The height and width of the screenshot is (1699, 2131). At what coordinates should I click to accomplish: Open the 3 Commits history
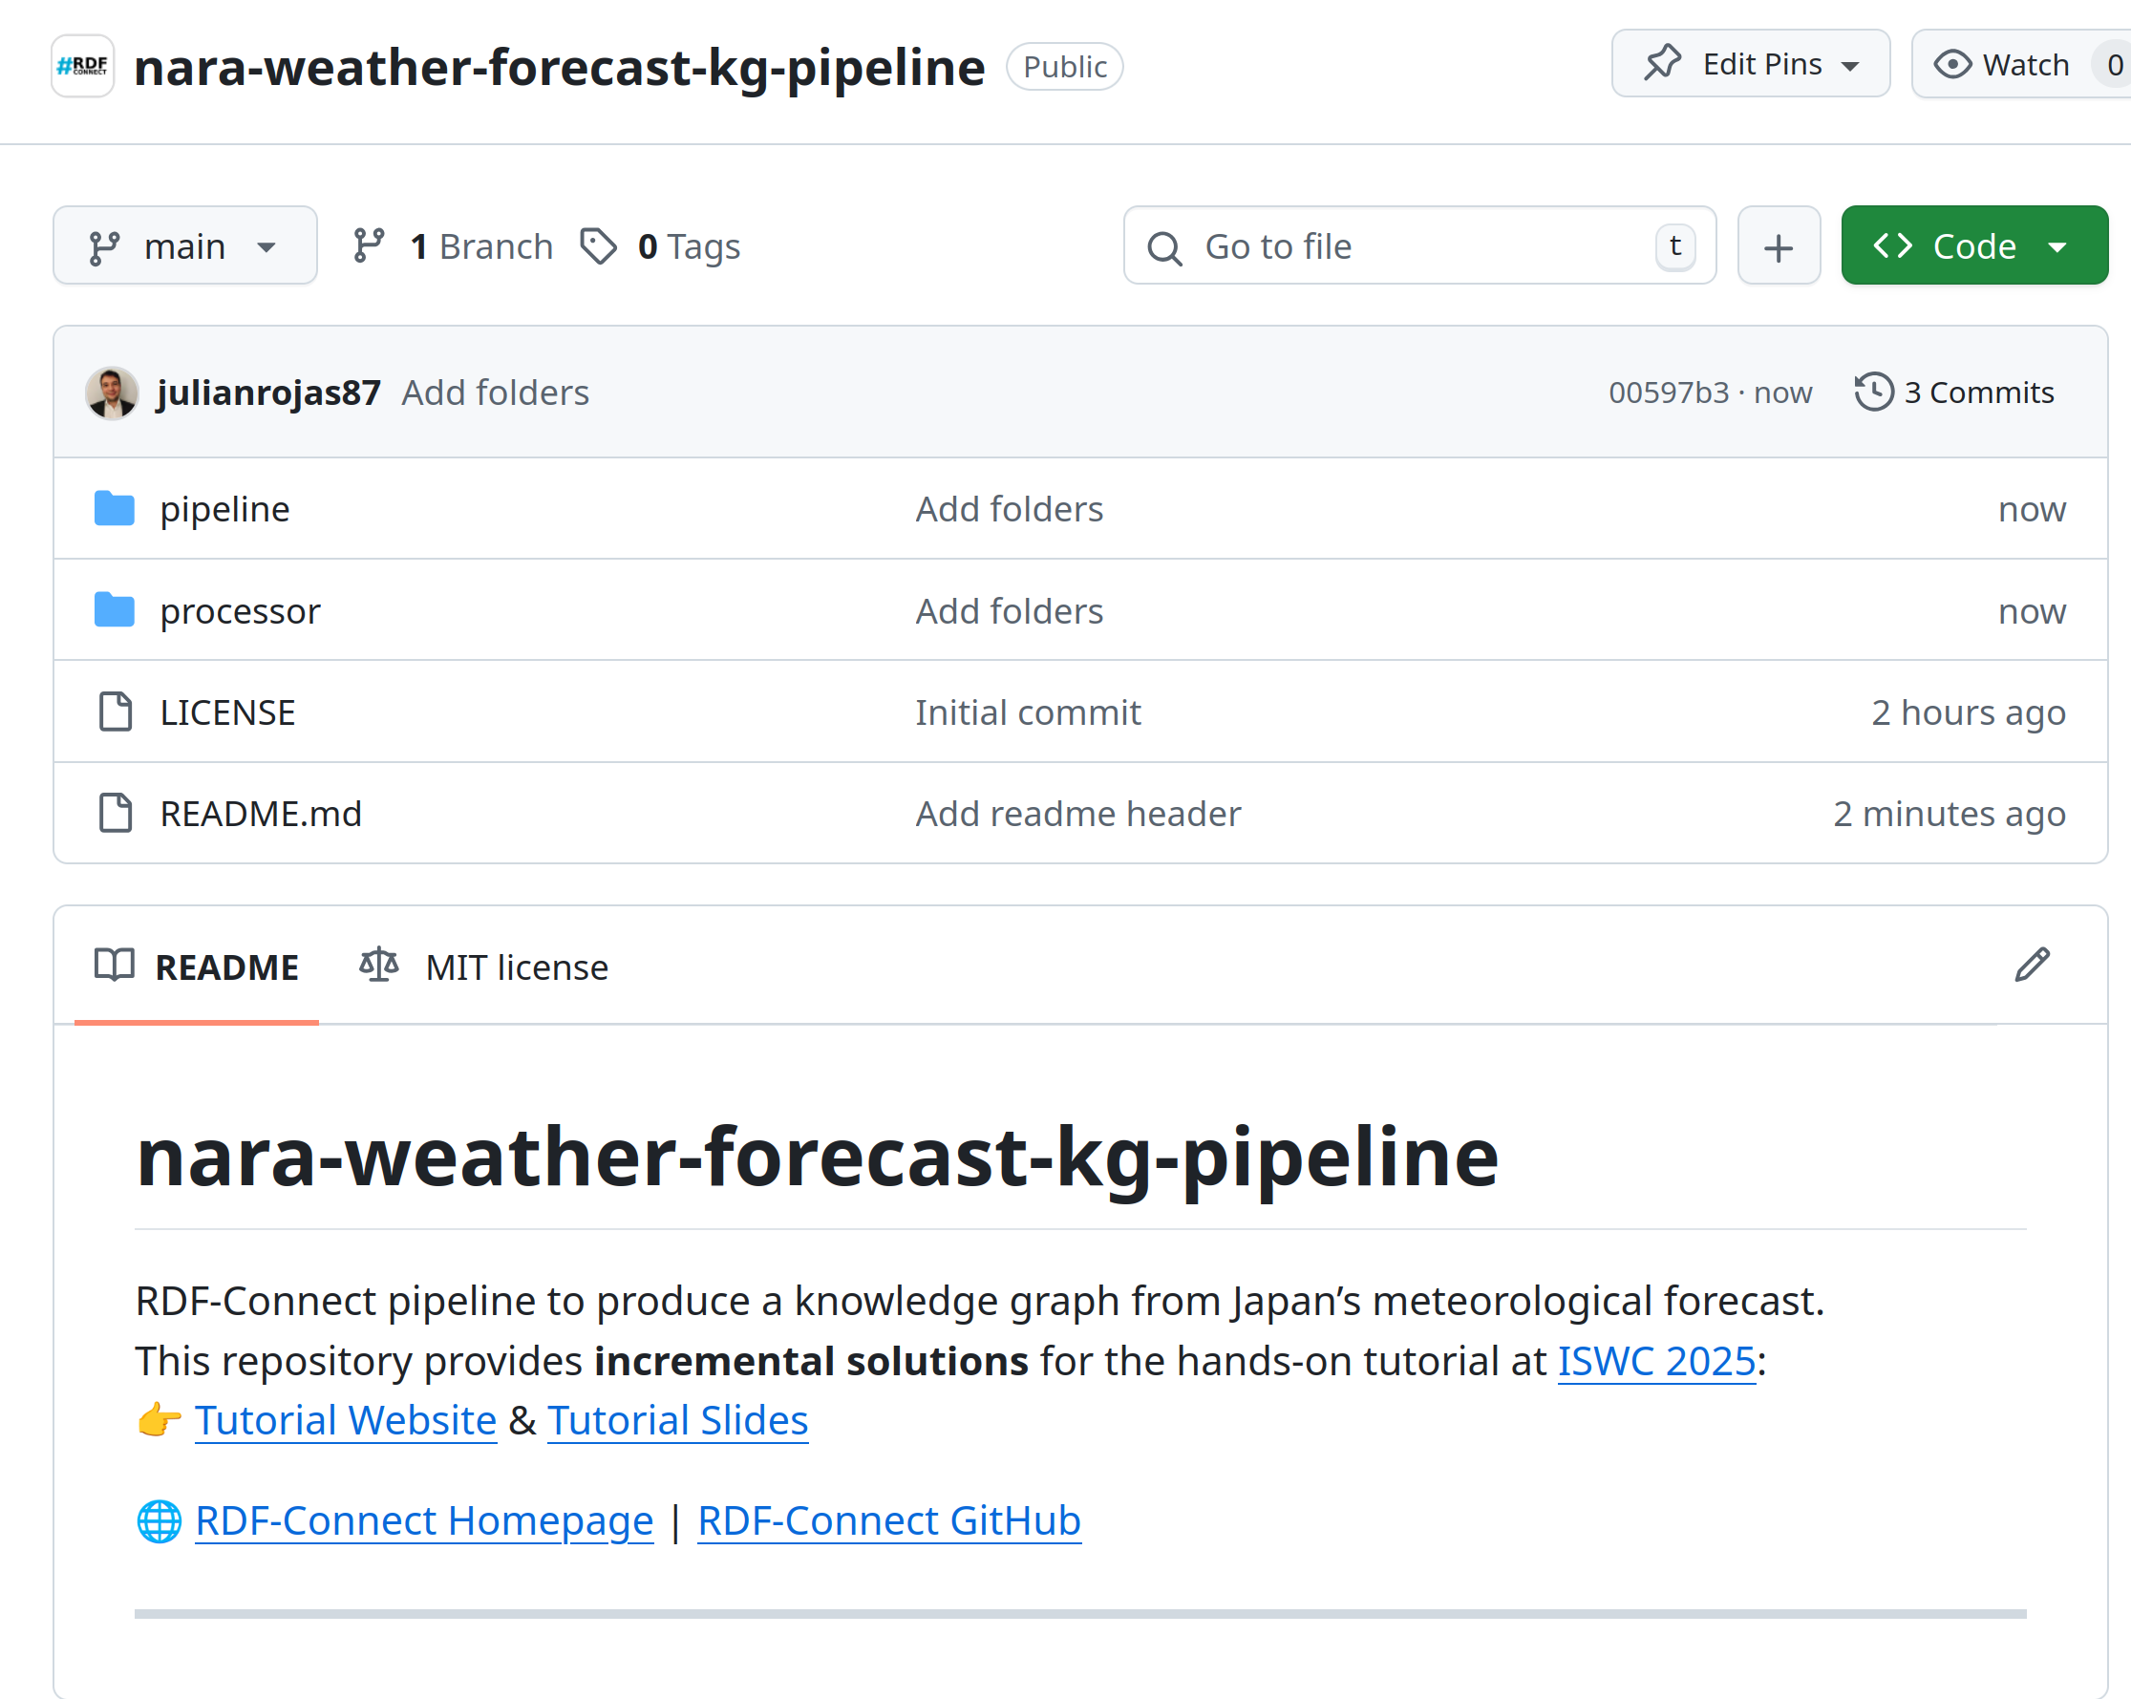[x=1954, y=393]
